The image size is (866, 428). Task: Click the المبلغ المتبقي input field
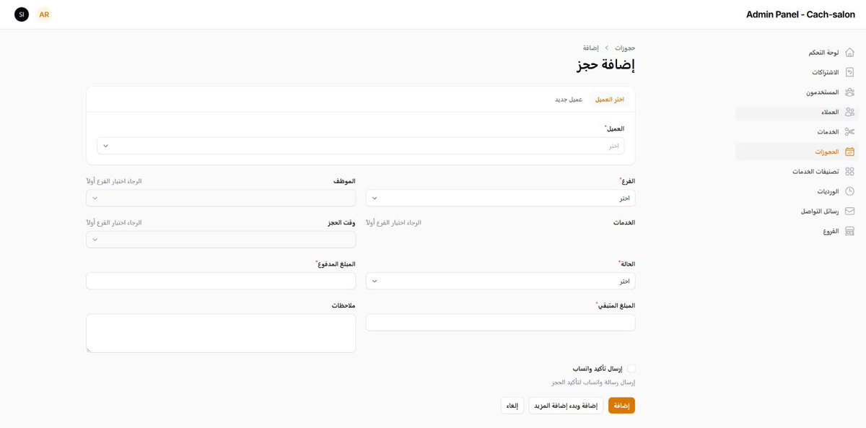501,323
